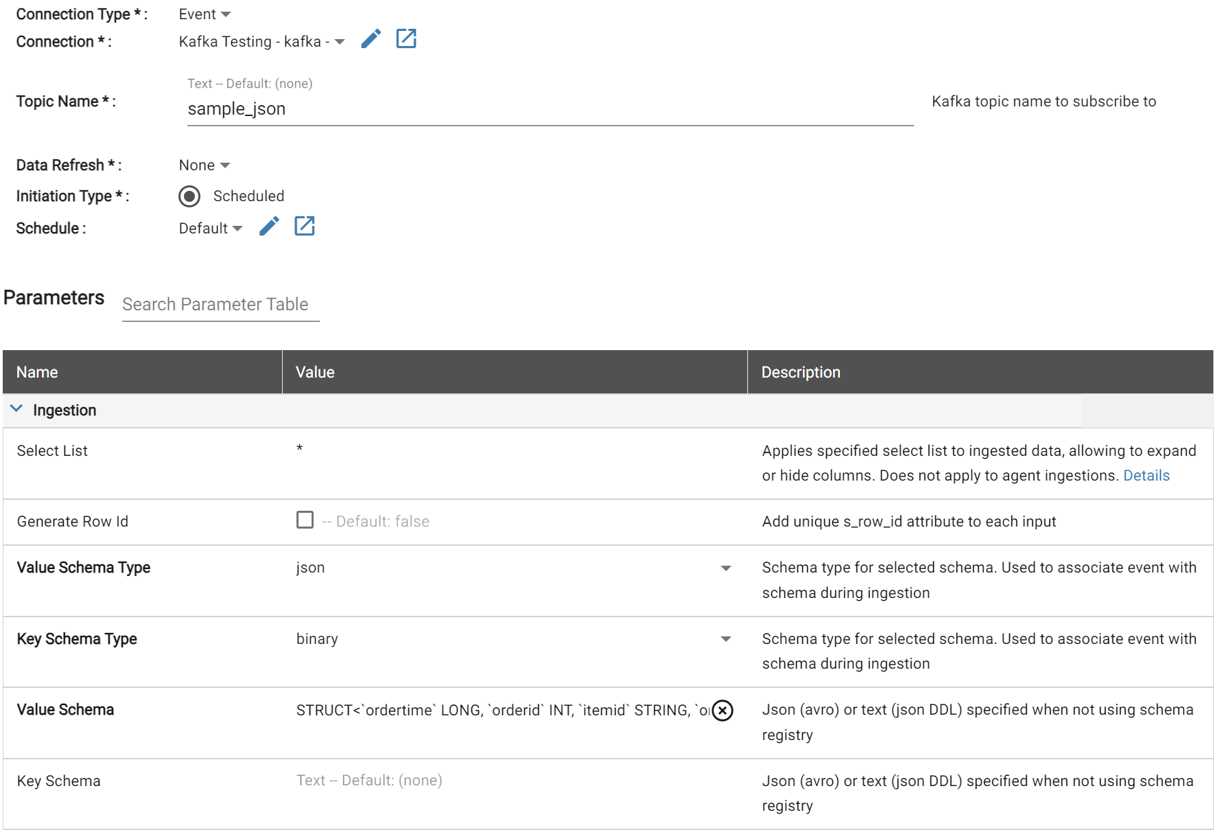Open the connection in a new tab
The height and width of the screenshot is (830, 1214).
pos(406,38)
